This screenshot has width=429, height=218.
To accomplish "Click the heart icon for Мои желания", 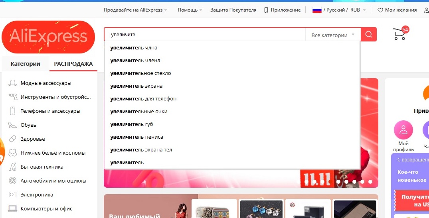I will click(380, 10).
